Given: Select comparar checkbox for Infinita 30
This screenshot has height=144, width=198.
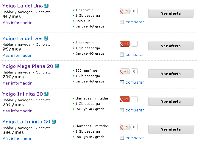Looking at the screenshot, I should [122, 110].
